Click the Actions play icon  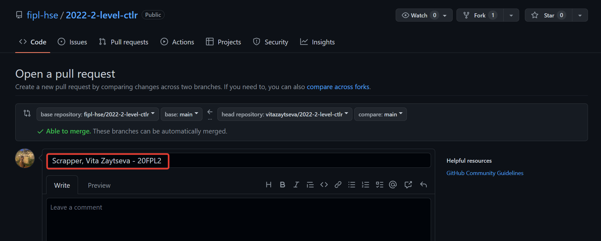(x=164, y=42)
